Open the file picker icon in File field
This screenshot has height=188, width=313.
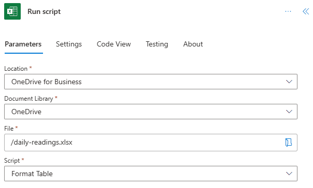[x=289, y=143]
